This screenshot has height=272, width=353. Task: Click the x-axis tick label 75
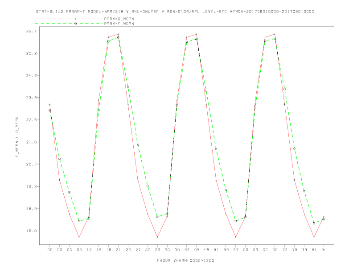(295, 250)
